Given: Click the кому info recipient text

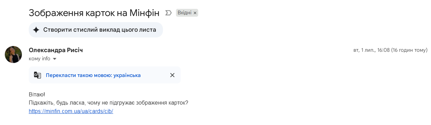Looking at the screenshot, I should [40, 59].
